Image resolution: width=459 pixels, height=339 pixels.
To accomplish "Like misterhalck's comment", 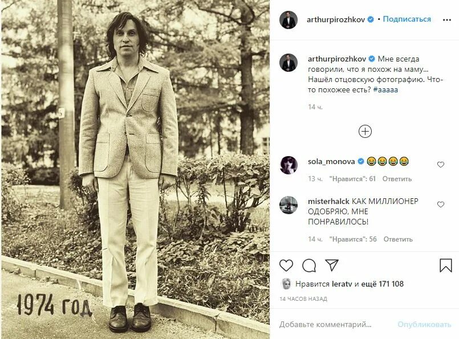I will click(440, 205).
